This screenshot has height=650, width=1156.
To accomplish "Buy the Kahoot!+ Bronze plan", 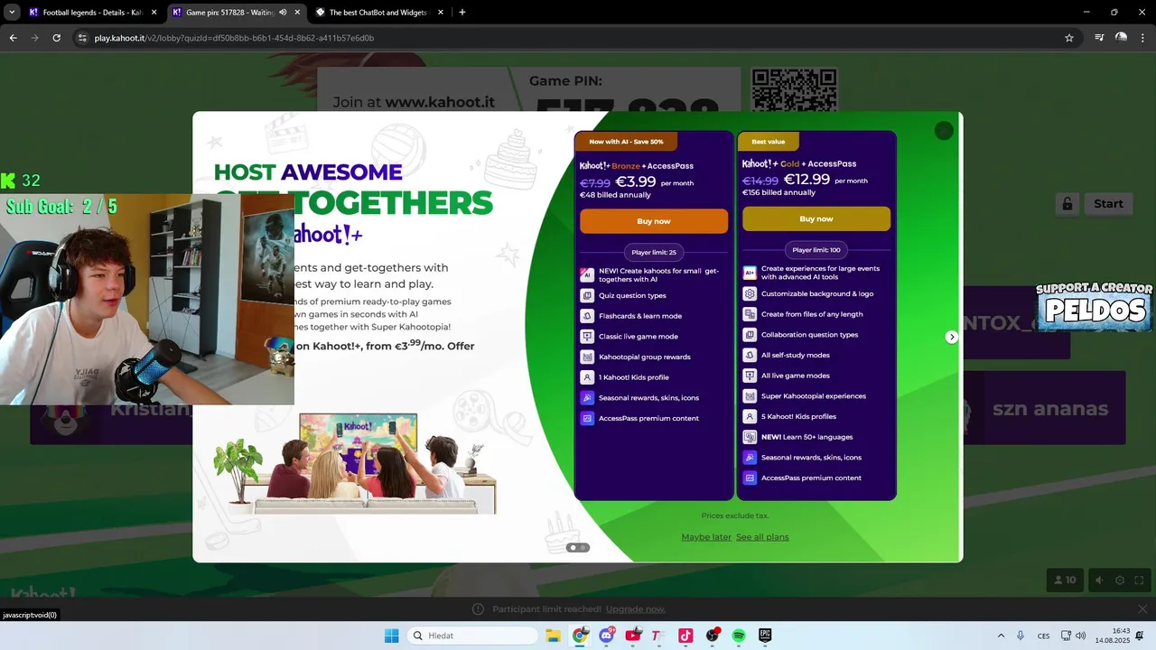I will coord(654,221).
